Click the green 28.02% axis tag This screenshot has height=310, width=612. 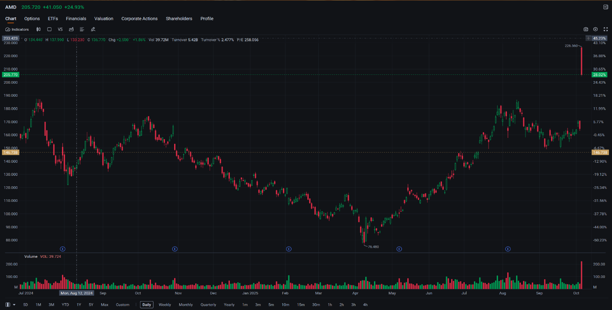(x=599, y=75)
